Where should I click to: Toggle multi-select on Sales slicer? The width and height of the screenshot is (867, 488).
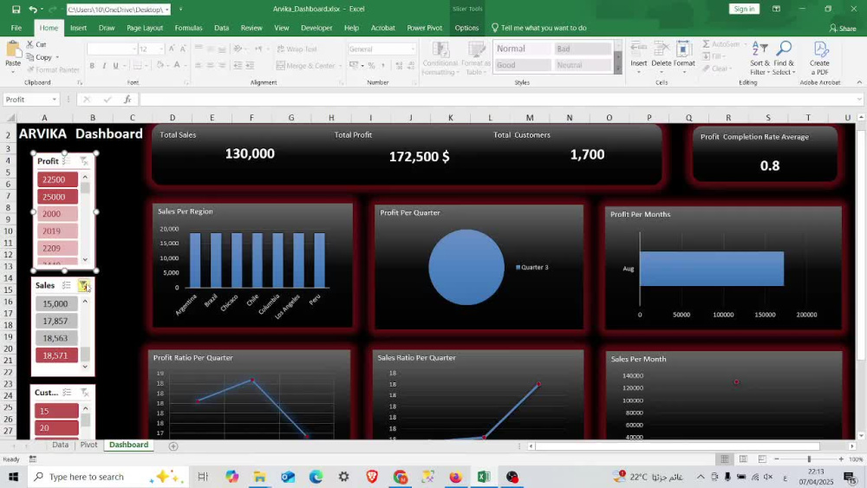coord(67,285)
